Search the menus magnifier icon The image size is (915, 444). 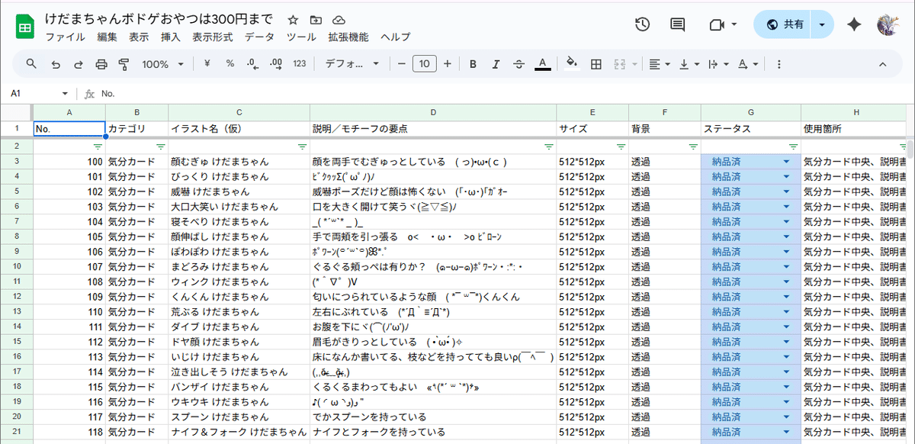31,64
